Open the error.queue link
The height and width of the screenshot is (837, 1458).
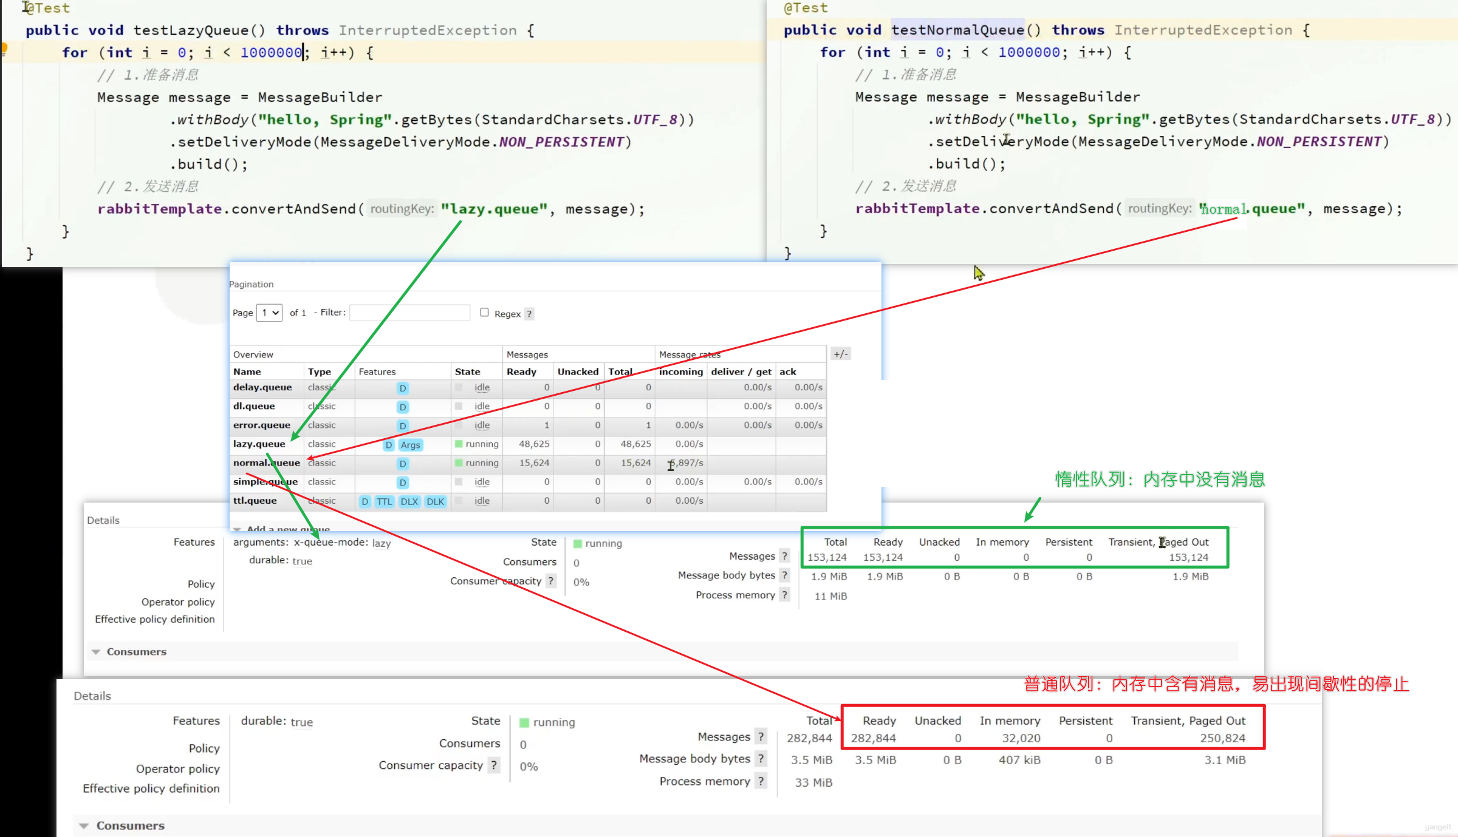(262, 425)
